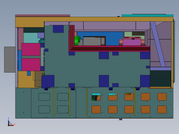The image size is (179, 134).
Task: Select the small lavender block near the teal block
Action: point(41,35)
